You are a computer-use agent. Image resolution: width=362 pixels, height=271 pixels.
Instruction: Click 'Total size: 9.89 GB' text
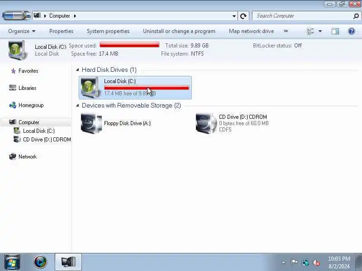[187, 46]
